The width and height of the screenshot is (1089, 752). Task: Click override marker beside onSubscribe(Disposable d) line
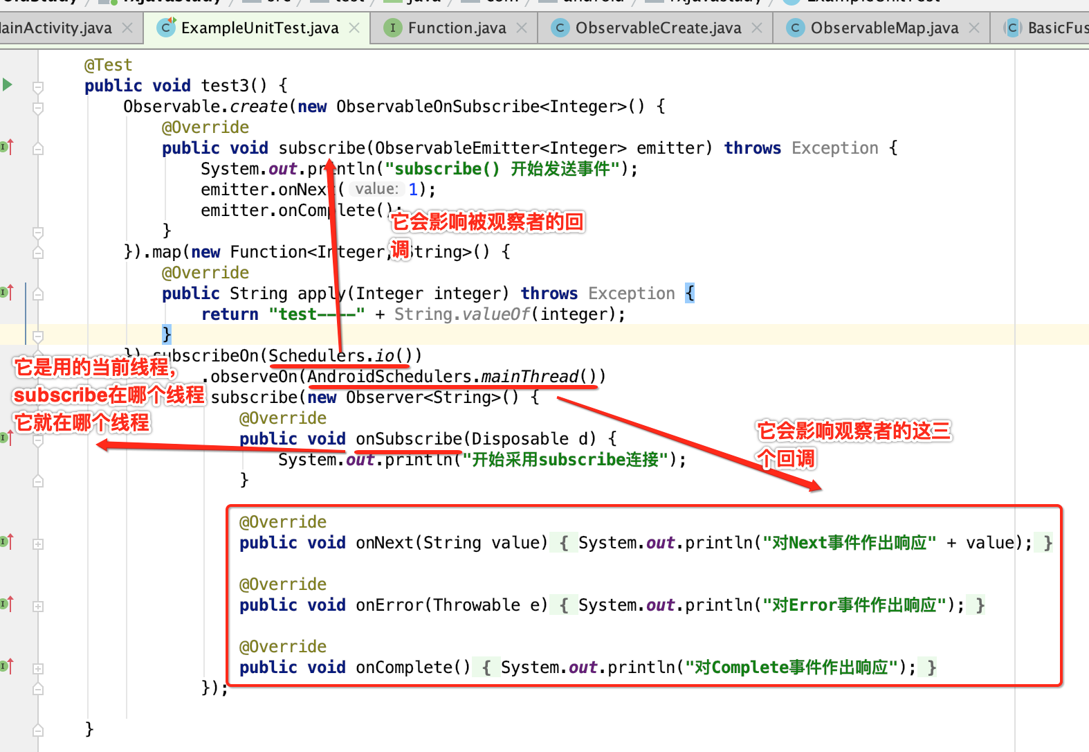coord(6,437)
